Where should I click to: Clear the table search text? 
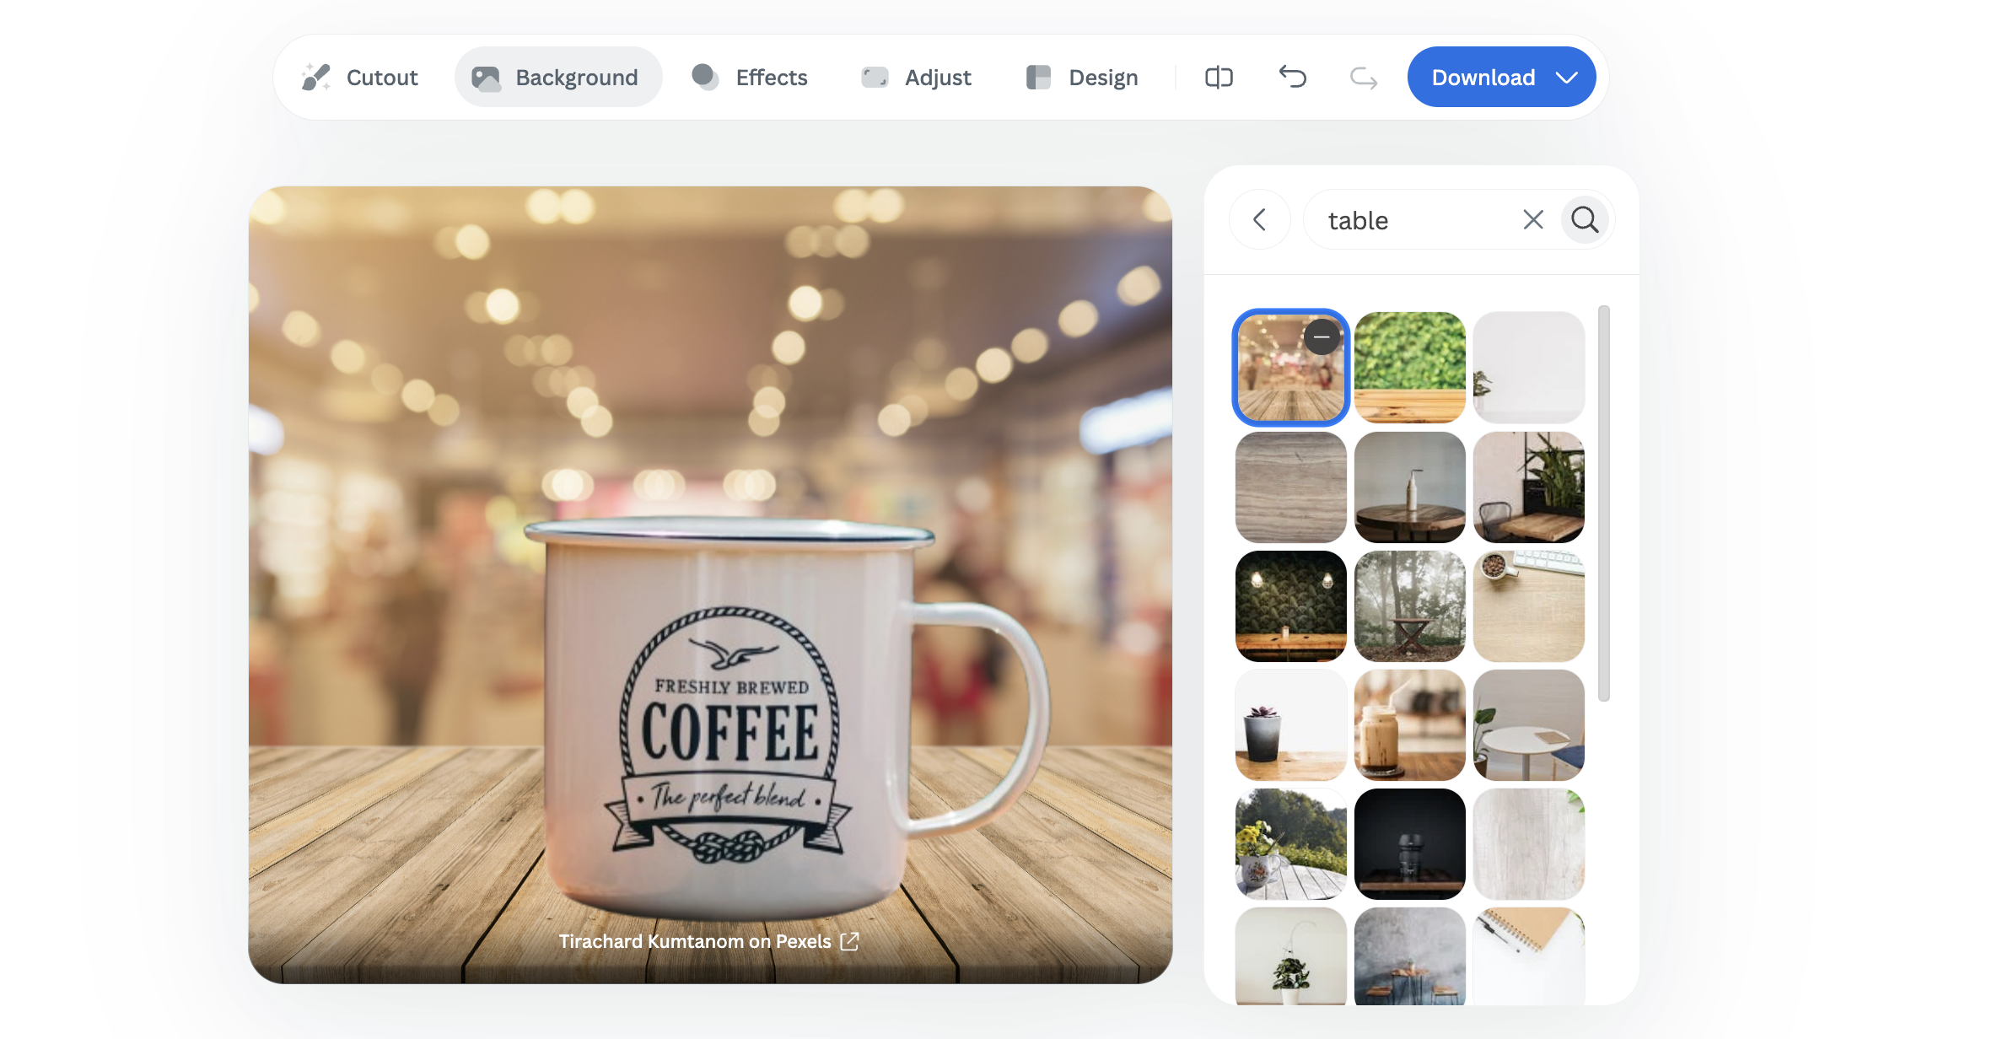[x=1533, y=220]
